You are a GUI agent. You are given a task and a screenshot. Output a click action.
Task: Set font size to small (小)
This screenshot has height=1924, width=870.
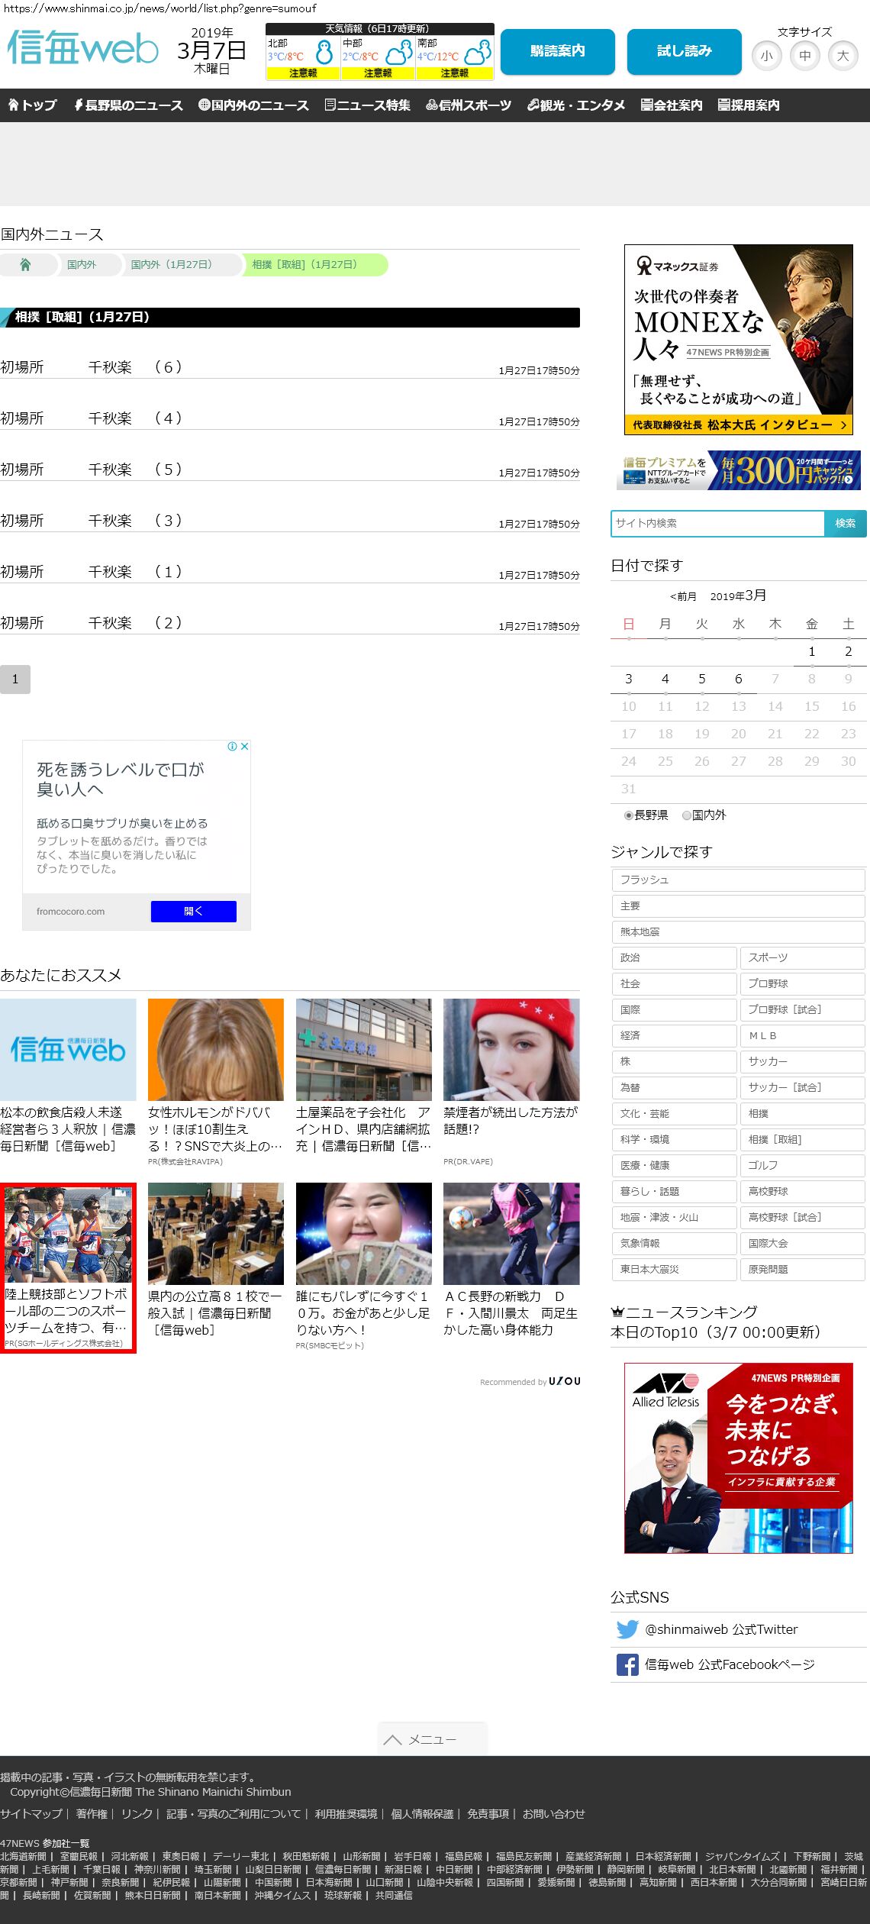pos(766,56)
